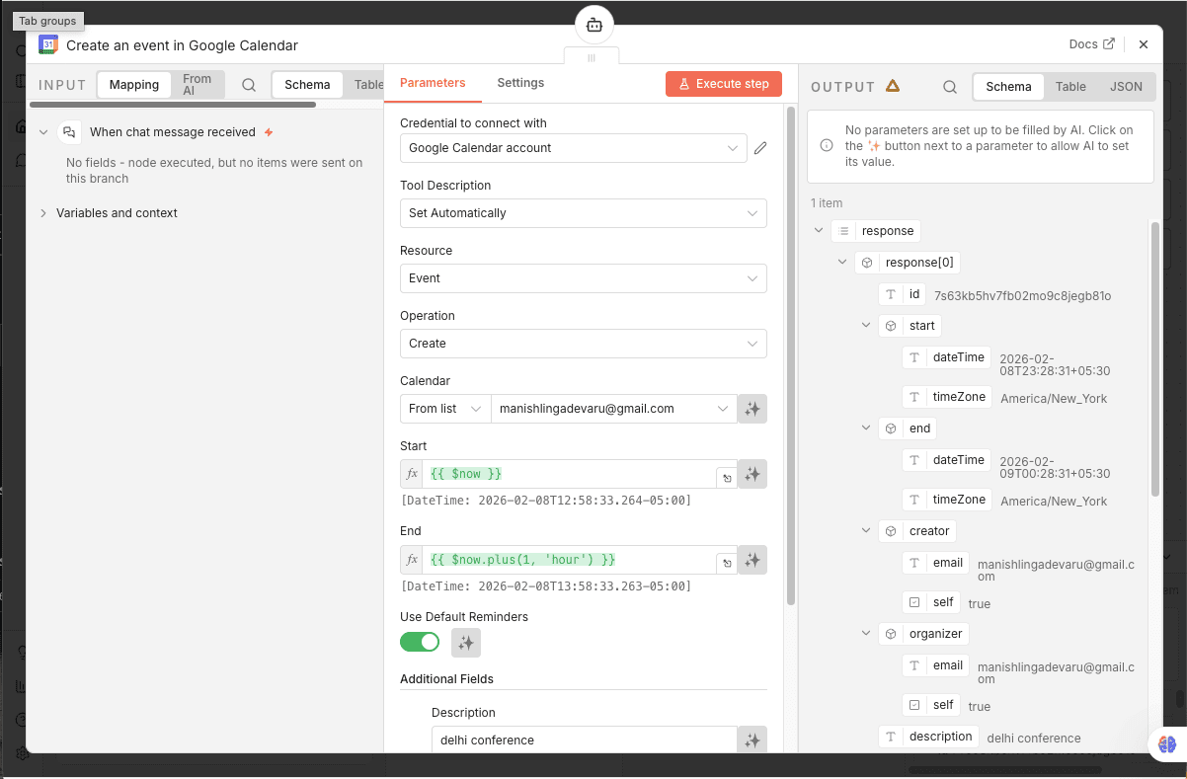Click the output panel vertical scrollbar
This screenshot has width=1187, height=779.
click(1155, 359)
